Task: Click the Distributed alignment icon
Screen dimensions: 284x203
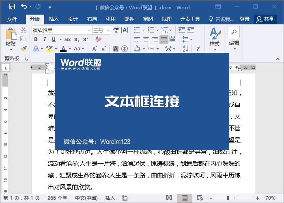Action: click(x=173, y=39)
